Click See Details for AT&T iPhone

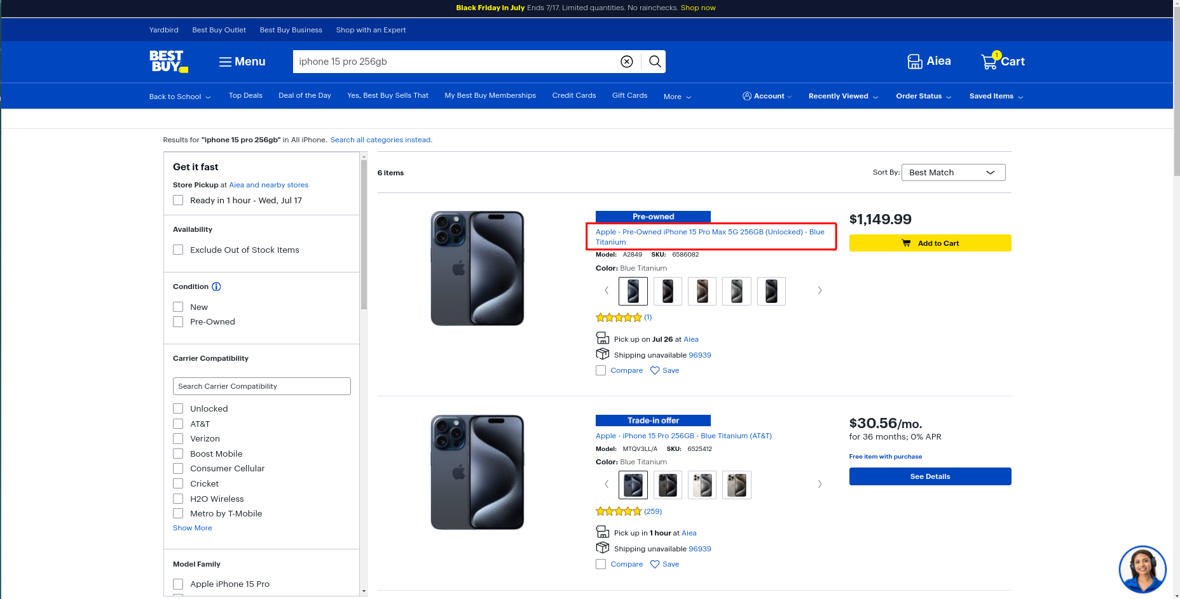pyautogui.click(x=930, y=476)
